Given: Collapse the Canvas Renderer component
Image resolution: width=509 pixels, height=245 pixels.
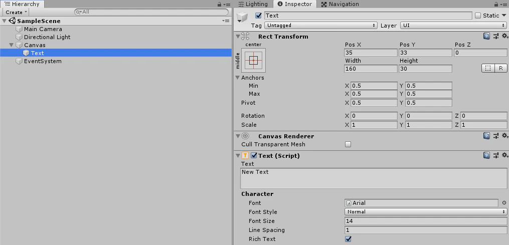Looking at the screenshot, I should click(238, 136).
